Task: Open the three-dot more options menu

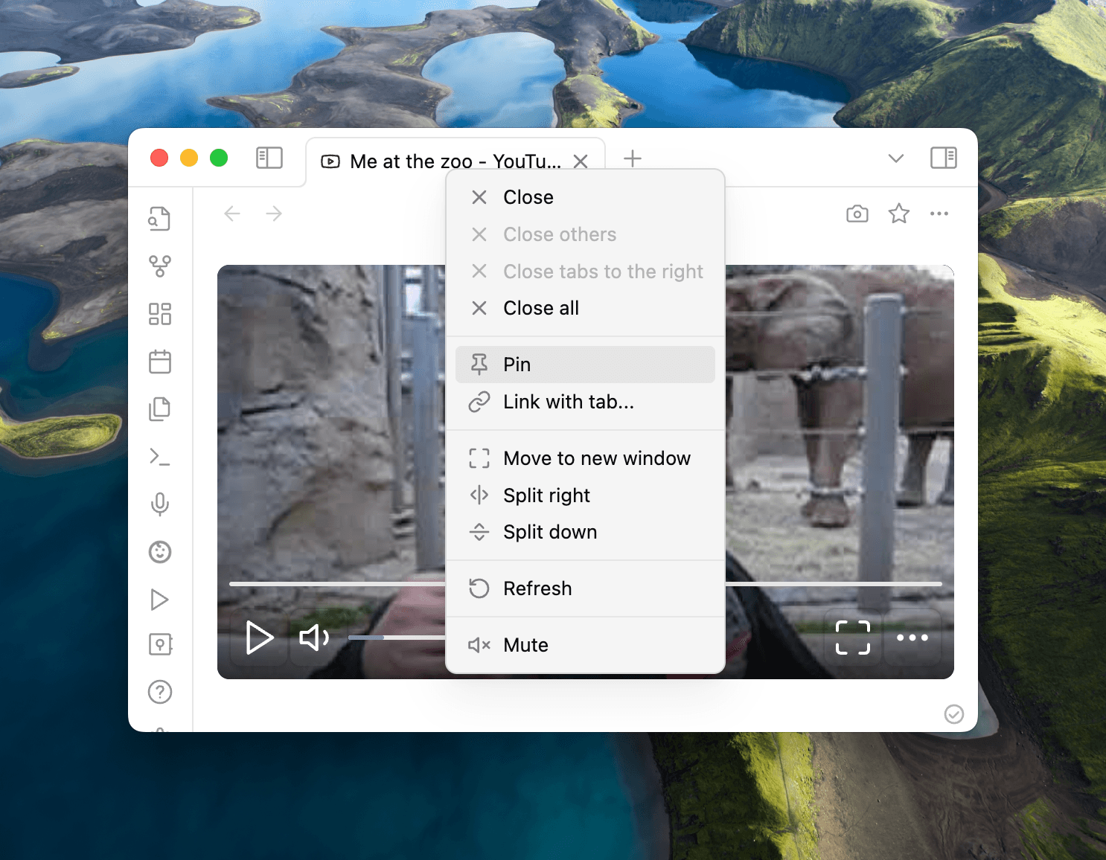Action: coord(939,214)
